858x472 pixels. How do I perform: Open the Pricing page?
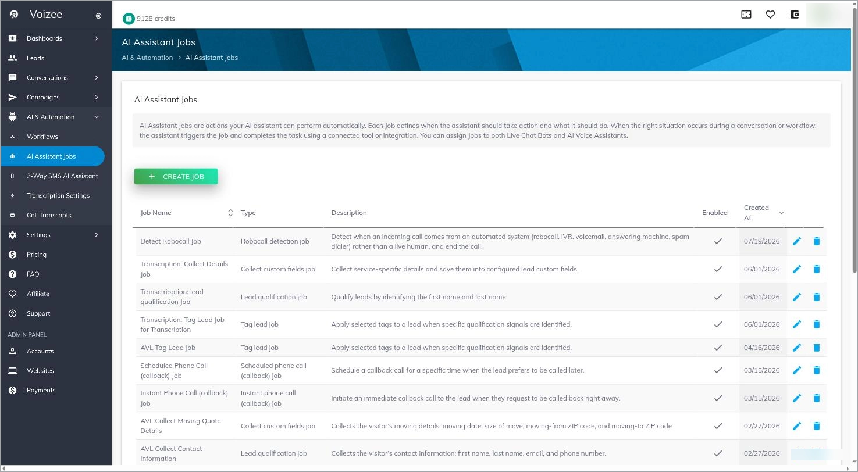56,255
